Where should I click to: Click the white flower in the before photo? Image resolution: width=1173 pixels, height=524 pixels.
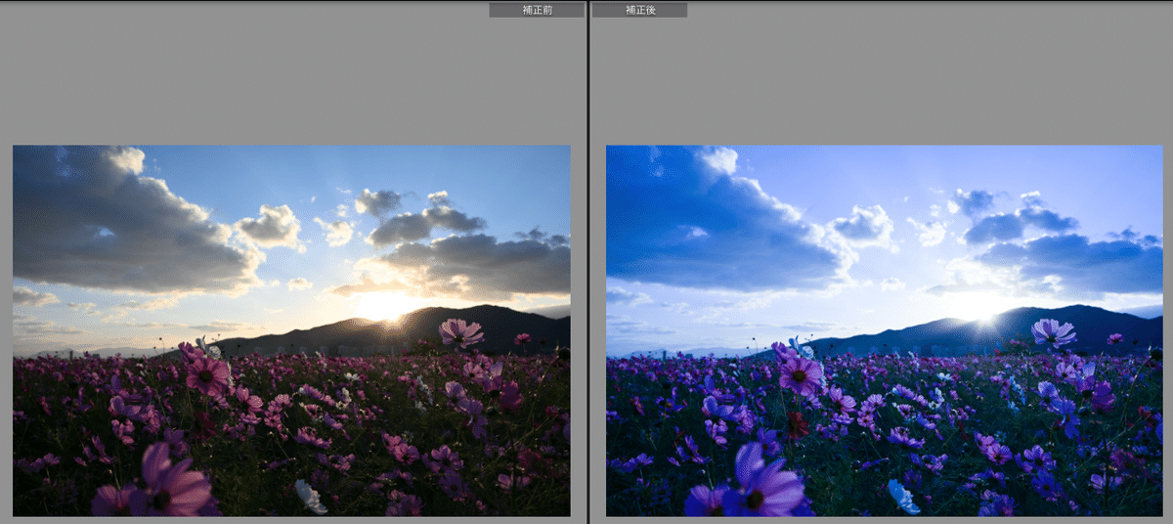coord(311,497)
